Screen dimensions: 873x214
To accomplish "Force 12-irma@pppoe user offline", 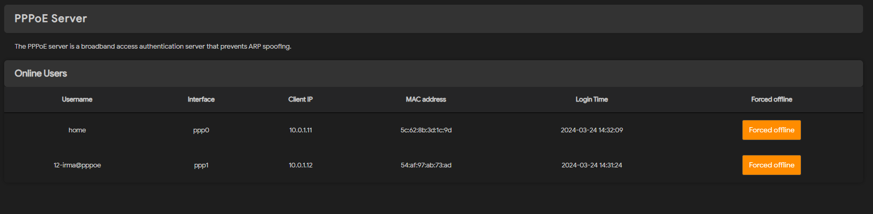I will (x=771, y=165).
